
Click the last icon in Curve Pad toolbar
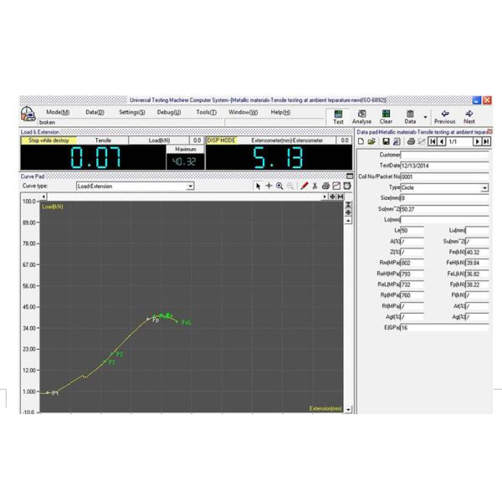tap(347, 186)
